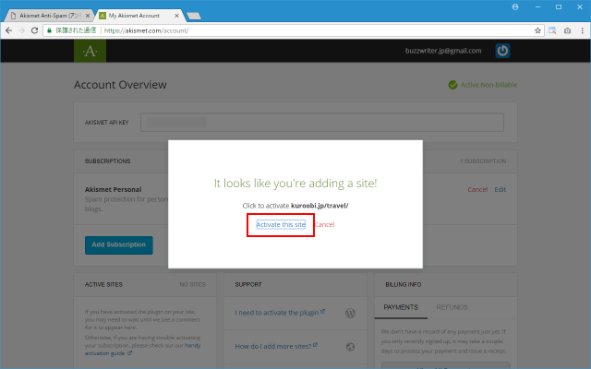Click the subscription Edit link
The image size is (591, 369).
click(x=501, y=189)
